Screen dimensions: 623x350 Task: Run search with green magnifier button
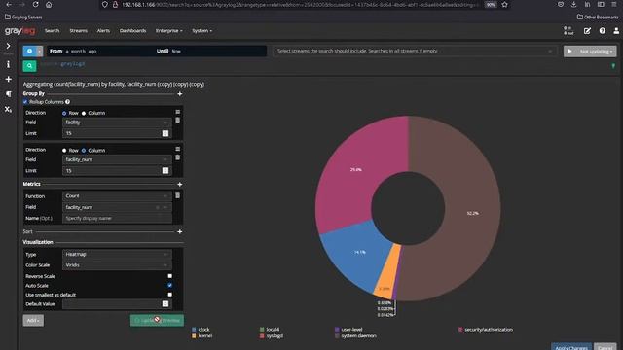coord(29,66)
